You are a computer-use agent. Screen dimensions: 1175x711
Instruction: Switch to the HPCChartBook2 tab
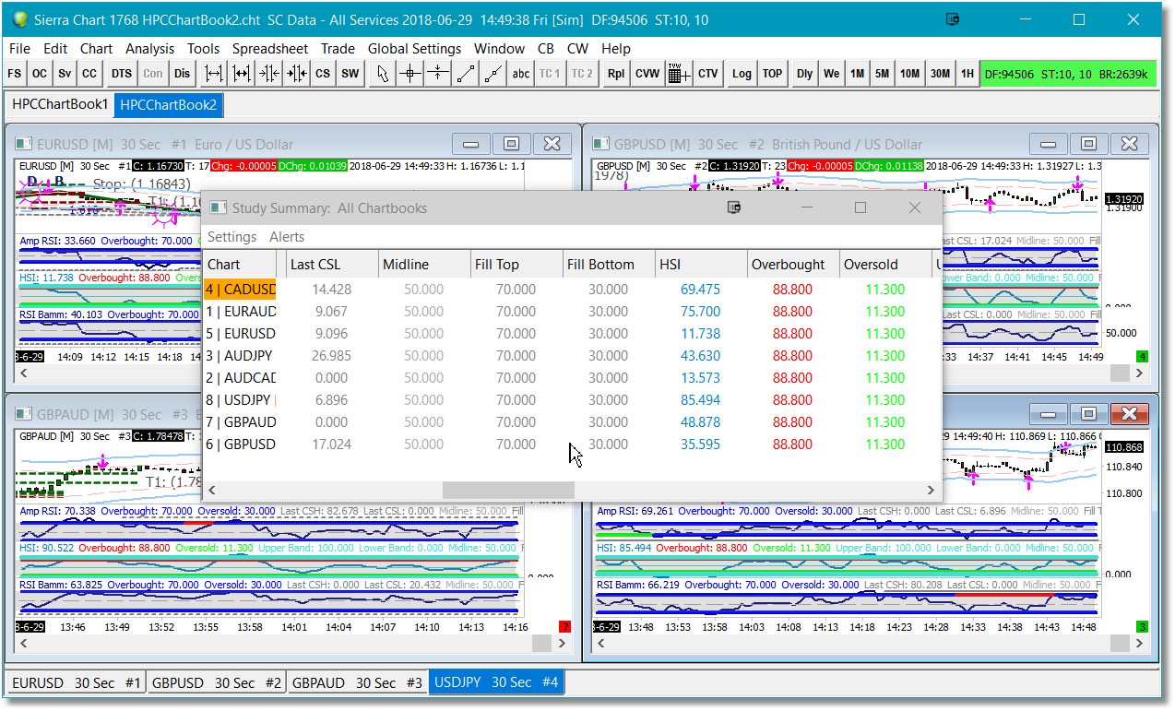pyautogui.click(x=169, y=105)
